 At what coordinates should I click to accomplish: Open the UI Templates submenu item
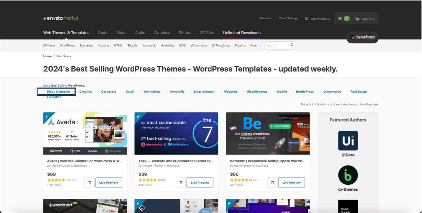point(221,45)
